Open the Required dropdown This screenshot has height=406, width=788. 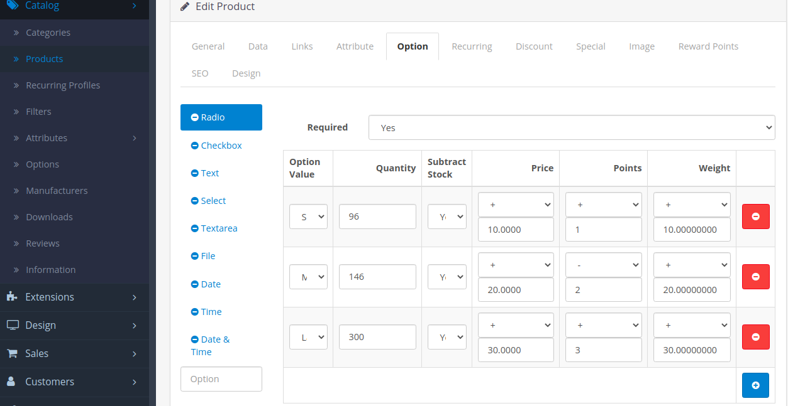pyautogui.click(x=571, y=127)
